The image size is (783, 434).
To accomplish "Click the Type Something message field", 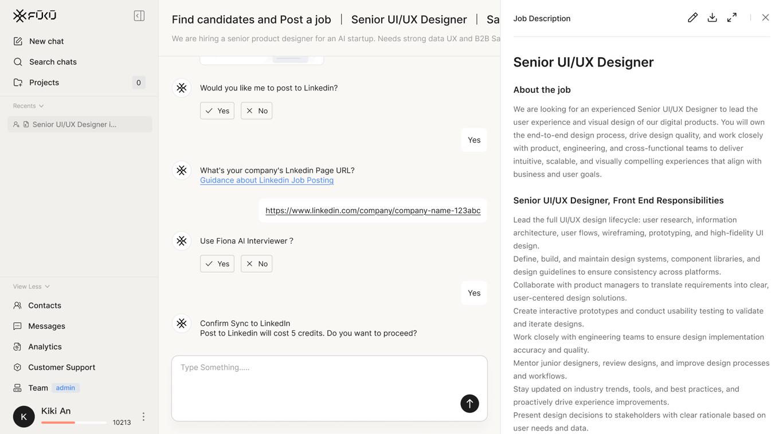I will click(330, 388).
